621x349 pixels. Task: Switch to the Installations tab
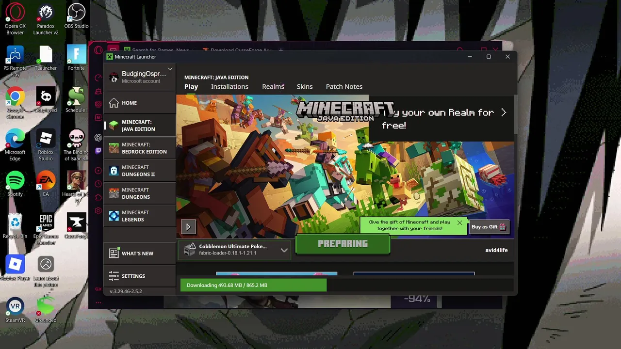[x=229, y=87]
